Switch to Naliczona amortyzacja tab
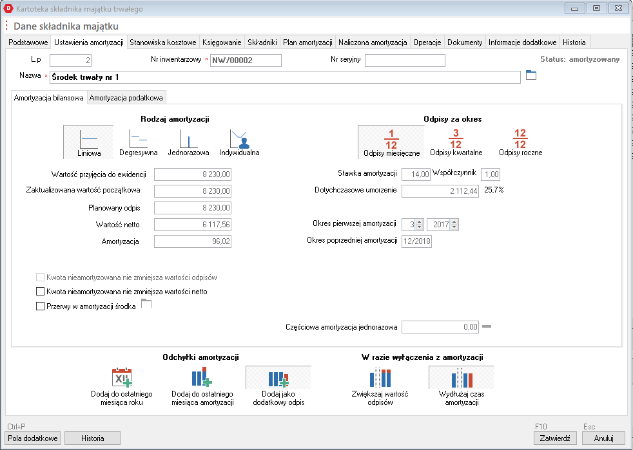Viewport: 633px width, 450px height. coord(373,42)
